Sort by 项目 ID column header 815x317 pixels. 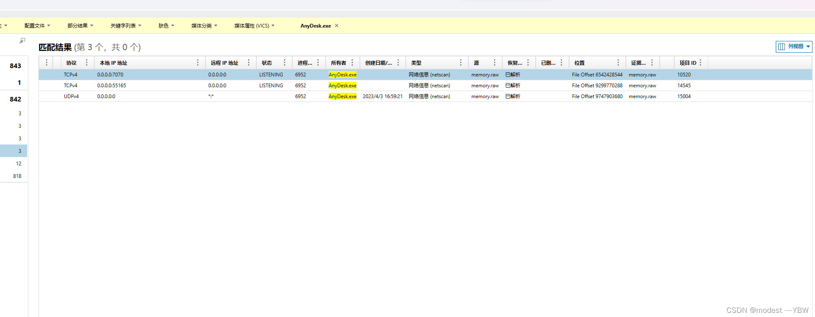tap(688, 63)
